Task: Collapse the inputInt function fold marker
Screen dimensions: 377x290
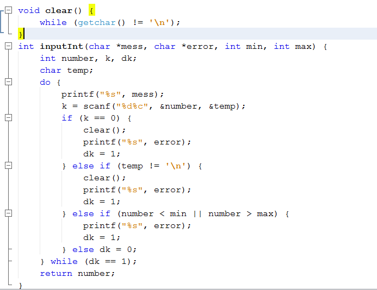Action: (8, 46)
